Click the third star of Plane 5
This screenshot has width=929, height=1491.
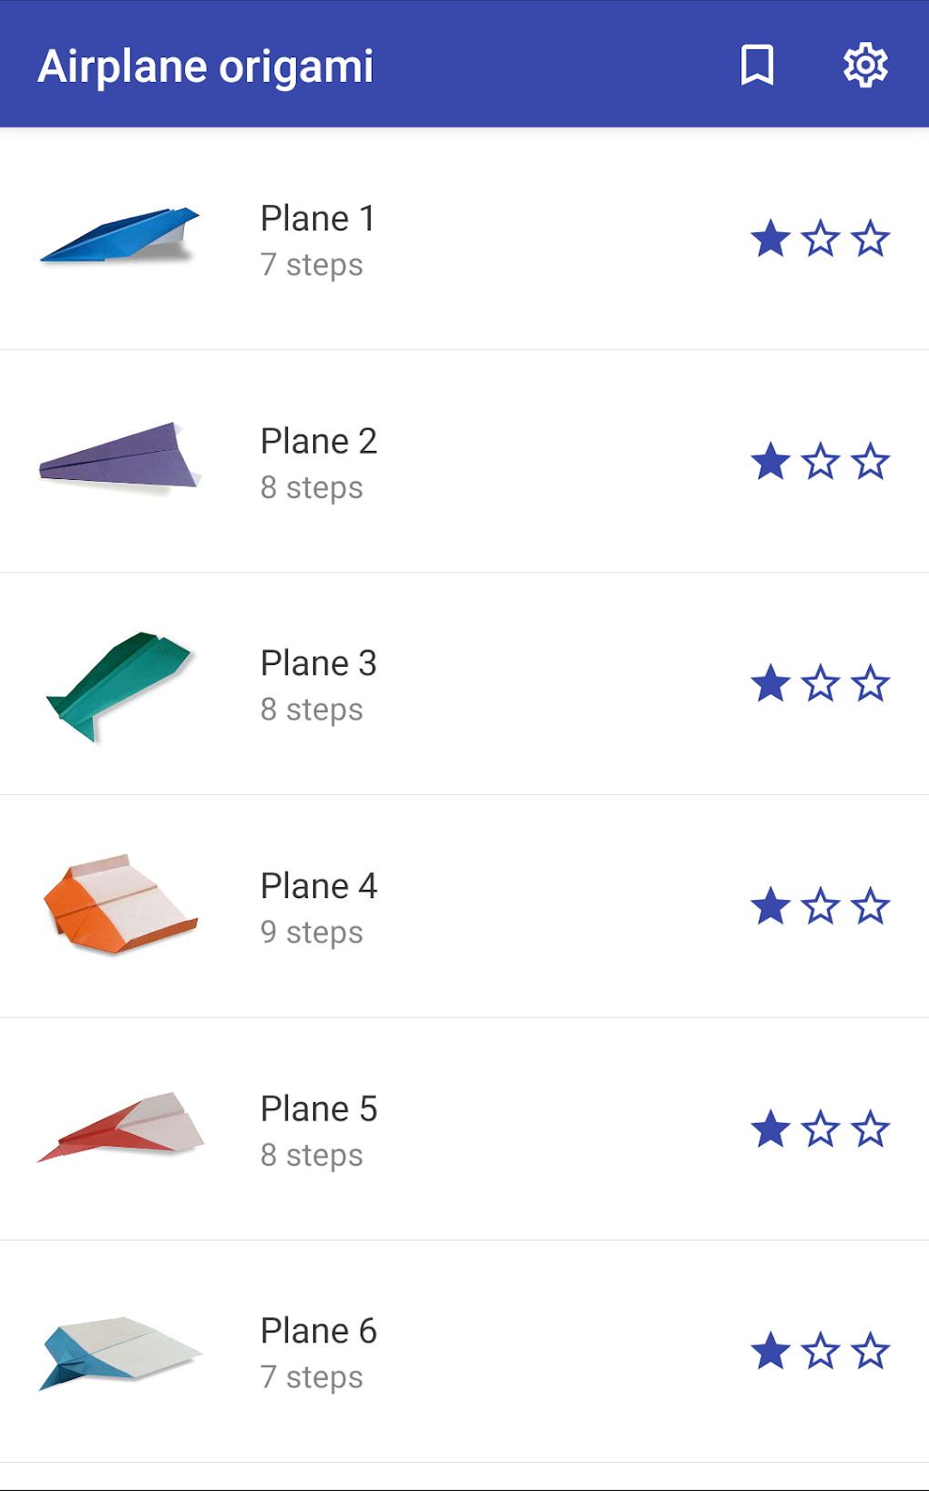[x=871, y=1129]
